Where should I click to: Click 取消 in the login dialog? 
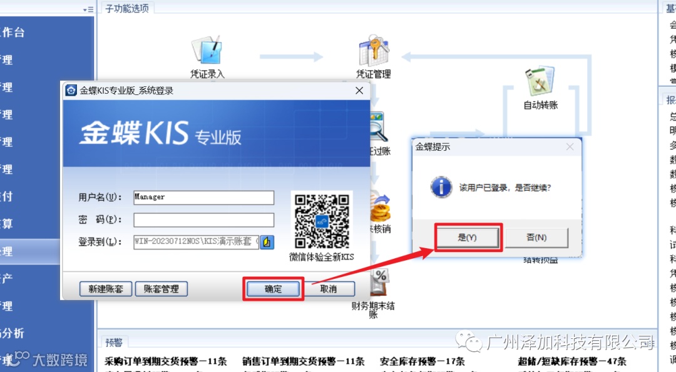tap(329, 289)
